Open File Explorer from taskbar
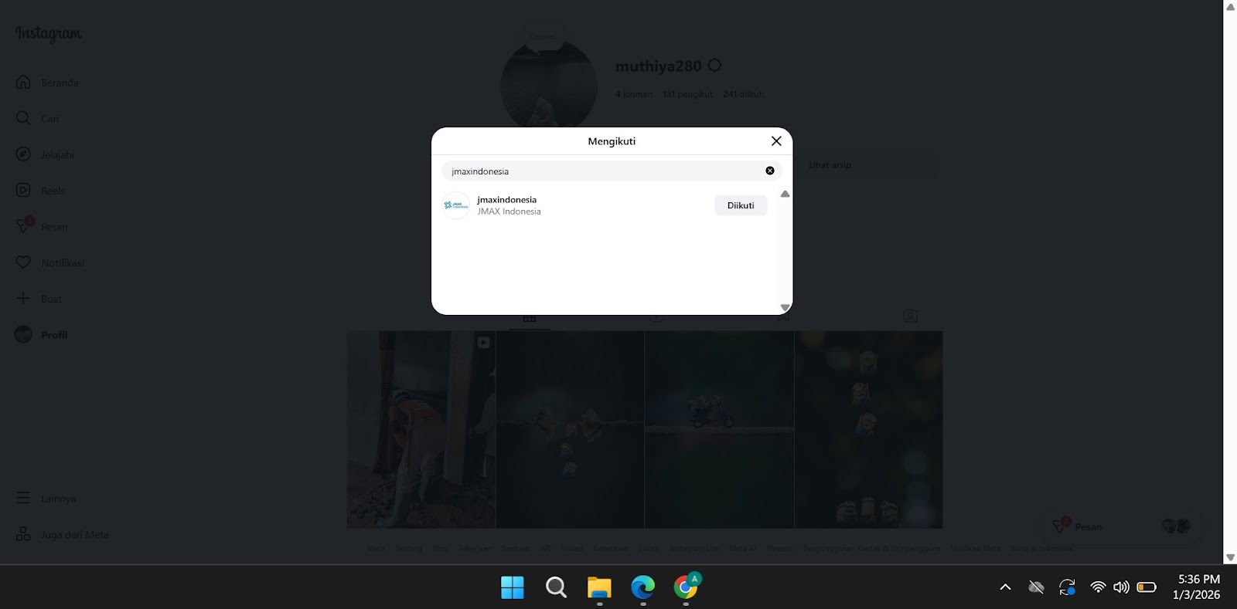This screenshot has height=609, width=1237. point(599,588)
